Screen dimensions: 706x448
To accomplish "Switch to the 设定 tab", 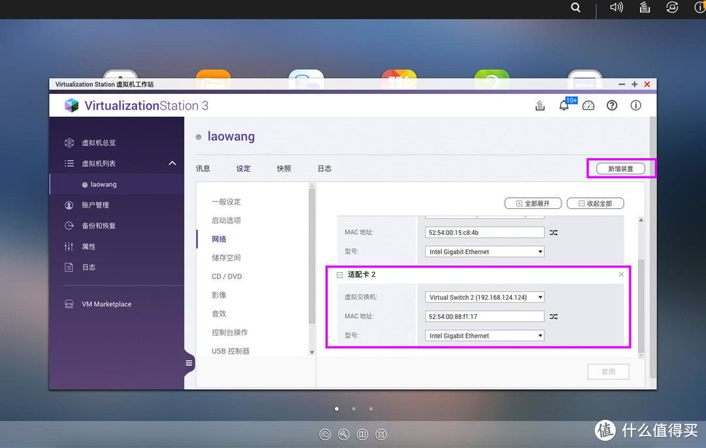I will point(244,168).
